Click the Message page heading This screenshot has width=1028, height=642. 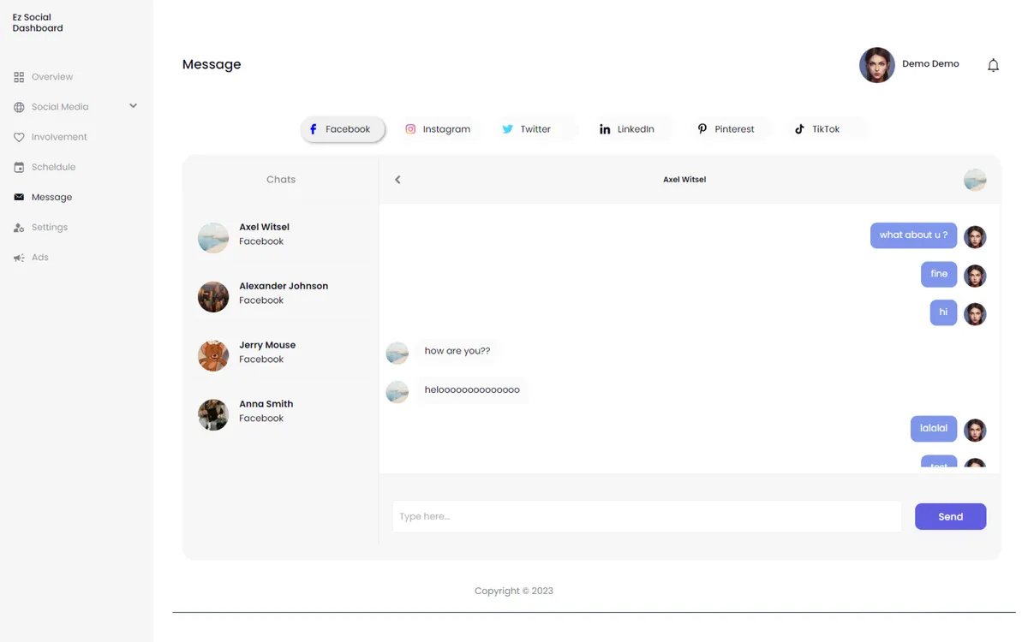212,64
